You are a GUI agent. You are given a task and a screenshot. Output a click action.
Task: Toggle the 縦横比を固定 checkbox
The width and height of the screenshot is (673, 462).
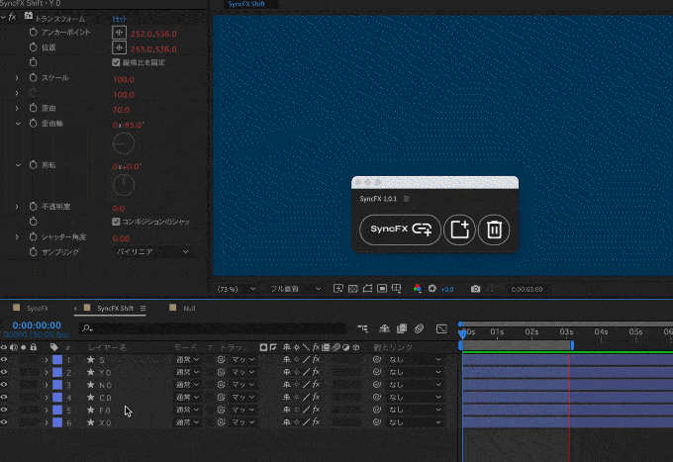[116, 62]
